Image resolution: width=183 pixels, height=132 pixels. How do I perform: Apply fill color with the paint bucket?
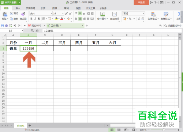pyautogui.click(x=56, y=19)
